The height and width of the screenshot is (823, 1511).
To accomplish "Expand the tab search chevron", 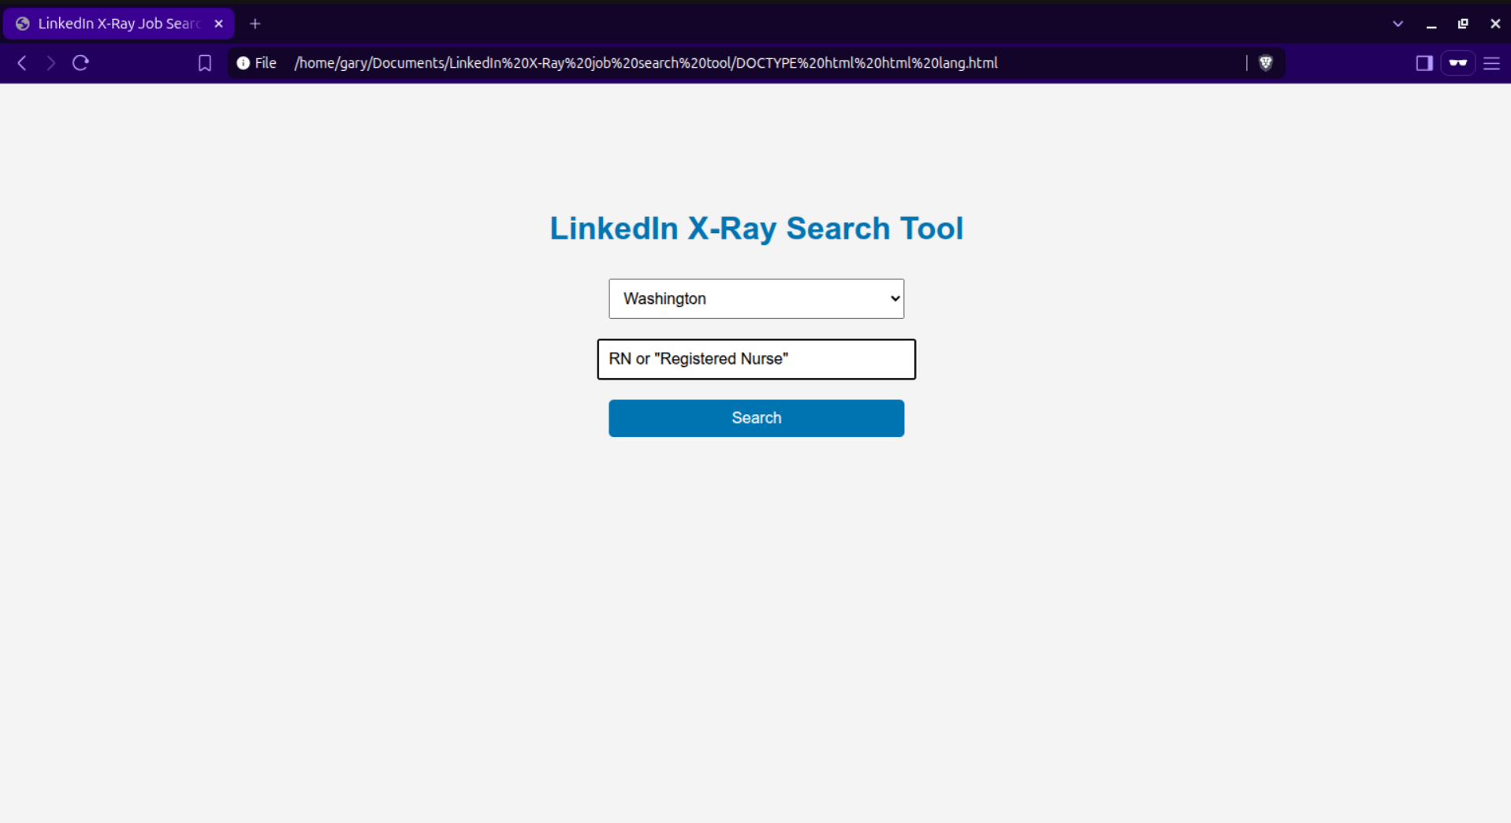I will pos(1397,24).
